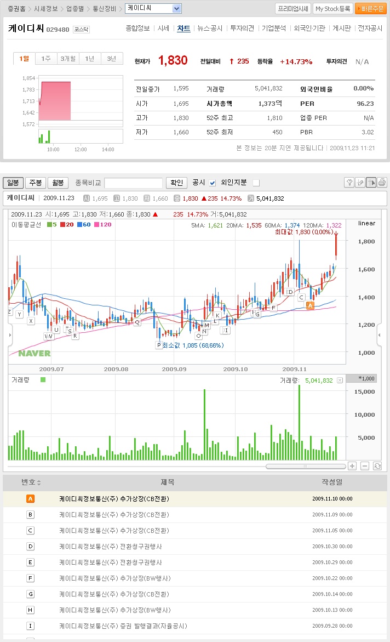Open list row icon D
This screenshot has height=642, width=390.
(30, 547)
